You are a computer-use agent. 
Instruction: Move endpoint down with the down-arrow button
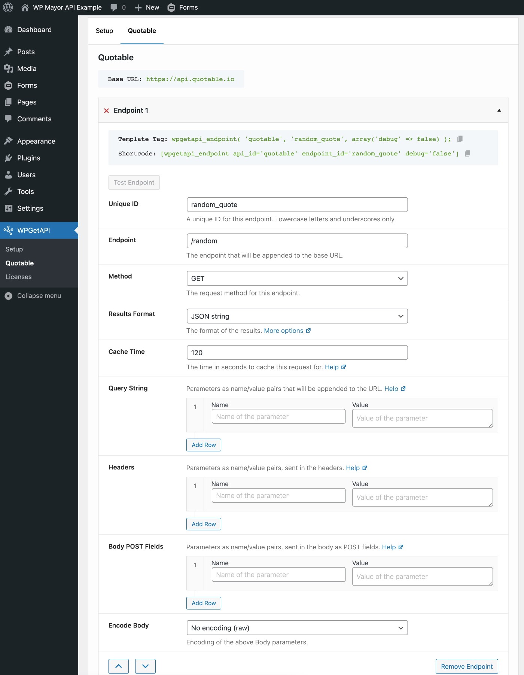point(146,666)
